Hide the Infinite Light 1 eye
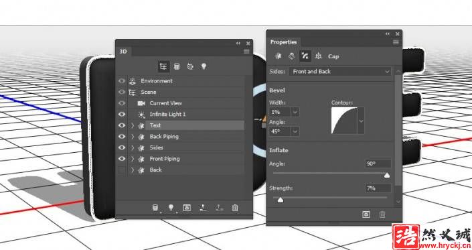 point(122,114)
